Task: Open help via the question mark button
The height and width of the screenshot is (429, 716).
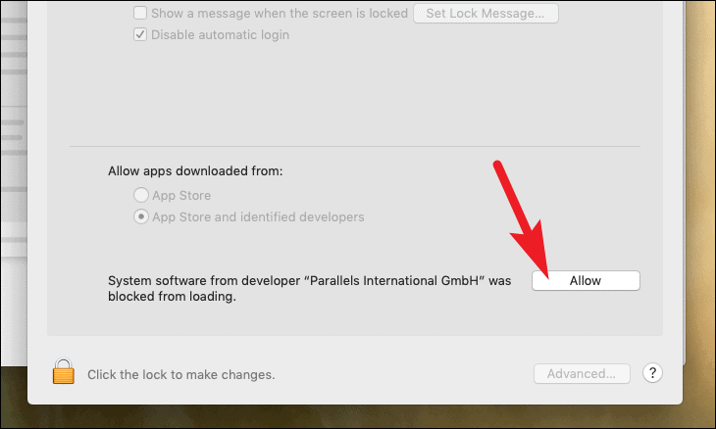Action: tap(652, 373)
